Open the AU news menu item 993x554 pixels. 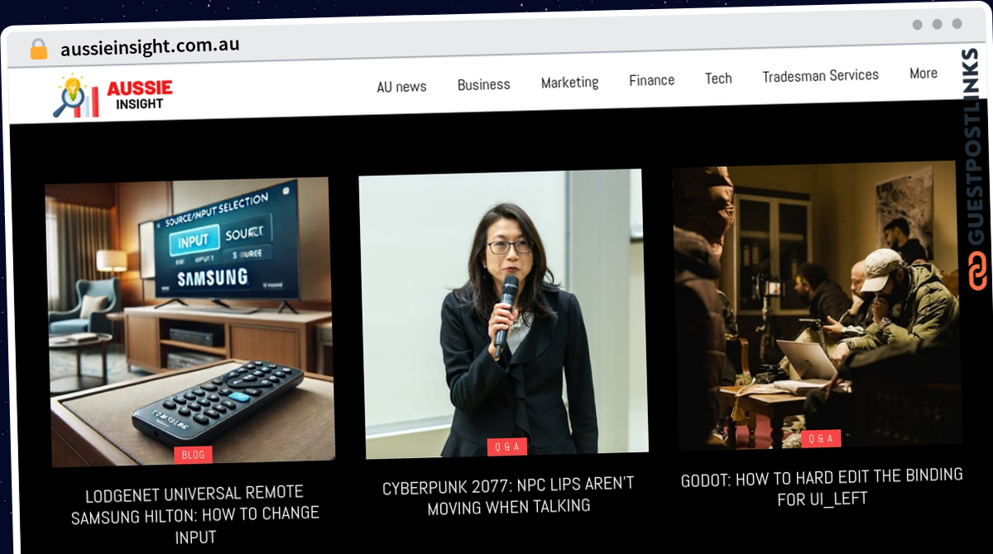[401, 86]
